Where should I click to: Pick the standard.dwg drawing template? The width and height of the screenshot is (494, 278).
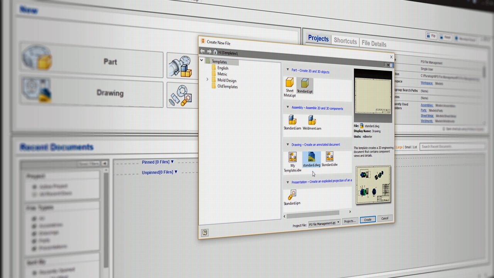click(x=311, y=159)
